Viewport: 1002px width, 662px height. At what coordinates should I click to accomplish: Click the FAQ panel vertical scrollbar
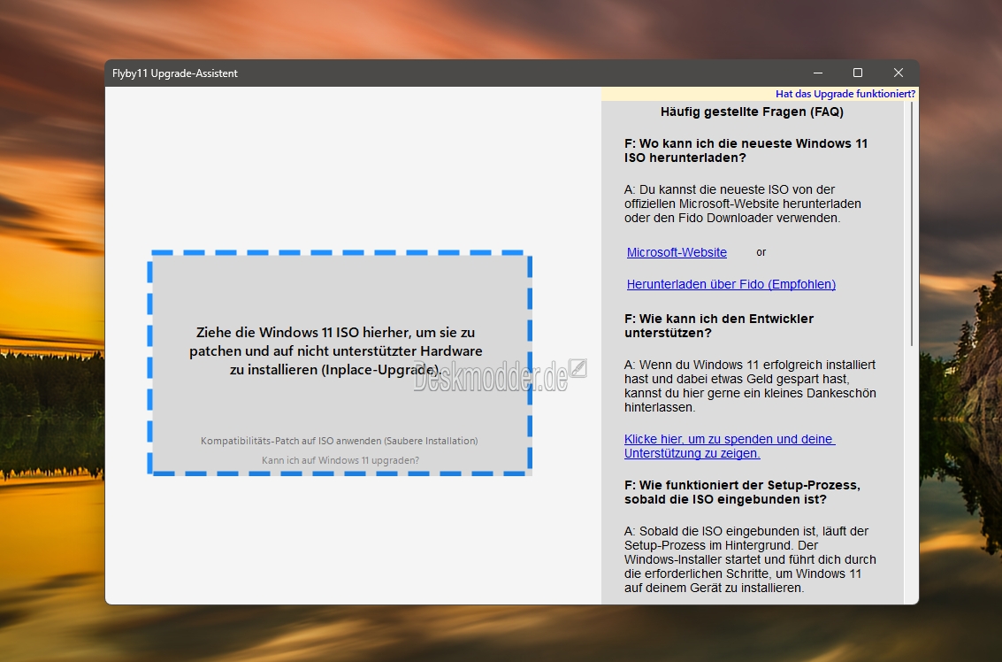911,224
